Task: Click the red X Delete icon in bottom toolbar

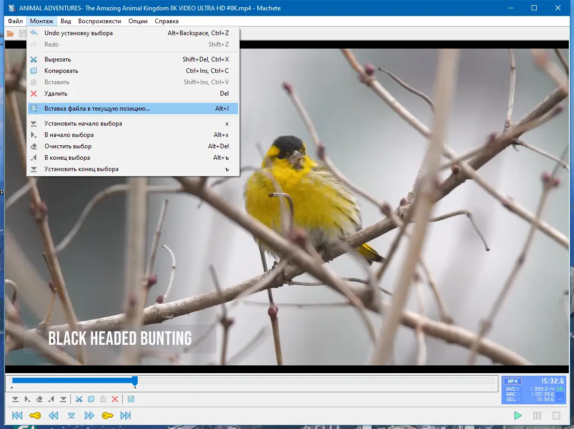Action: tap(115, 399)
